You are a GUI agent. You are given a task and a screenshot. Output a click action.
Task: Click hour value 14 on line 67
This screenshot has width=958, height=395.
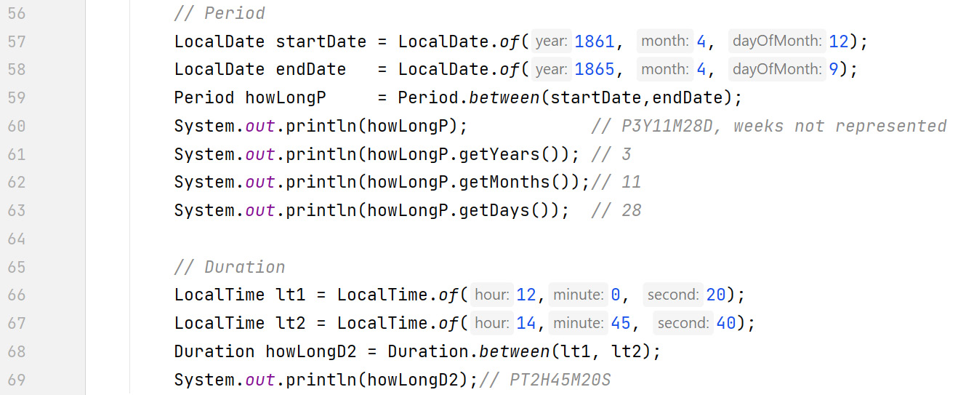point(526,323)
